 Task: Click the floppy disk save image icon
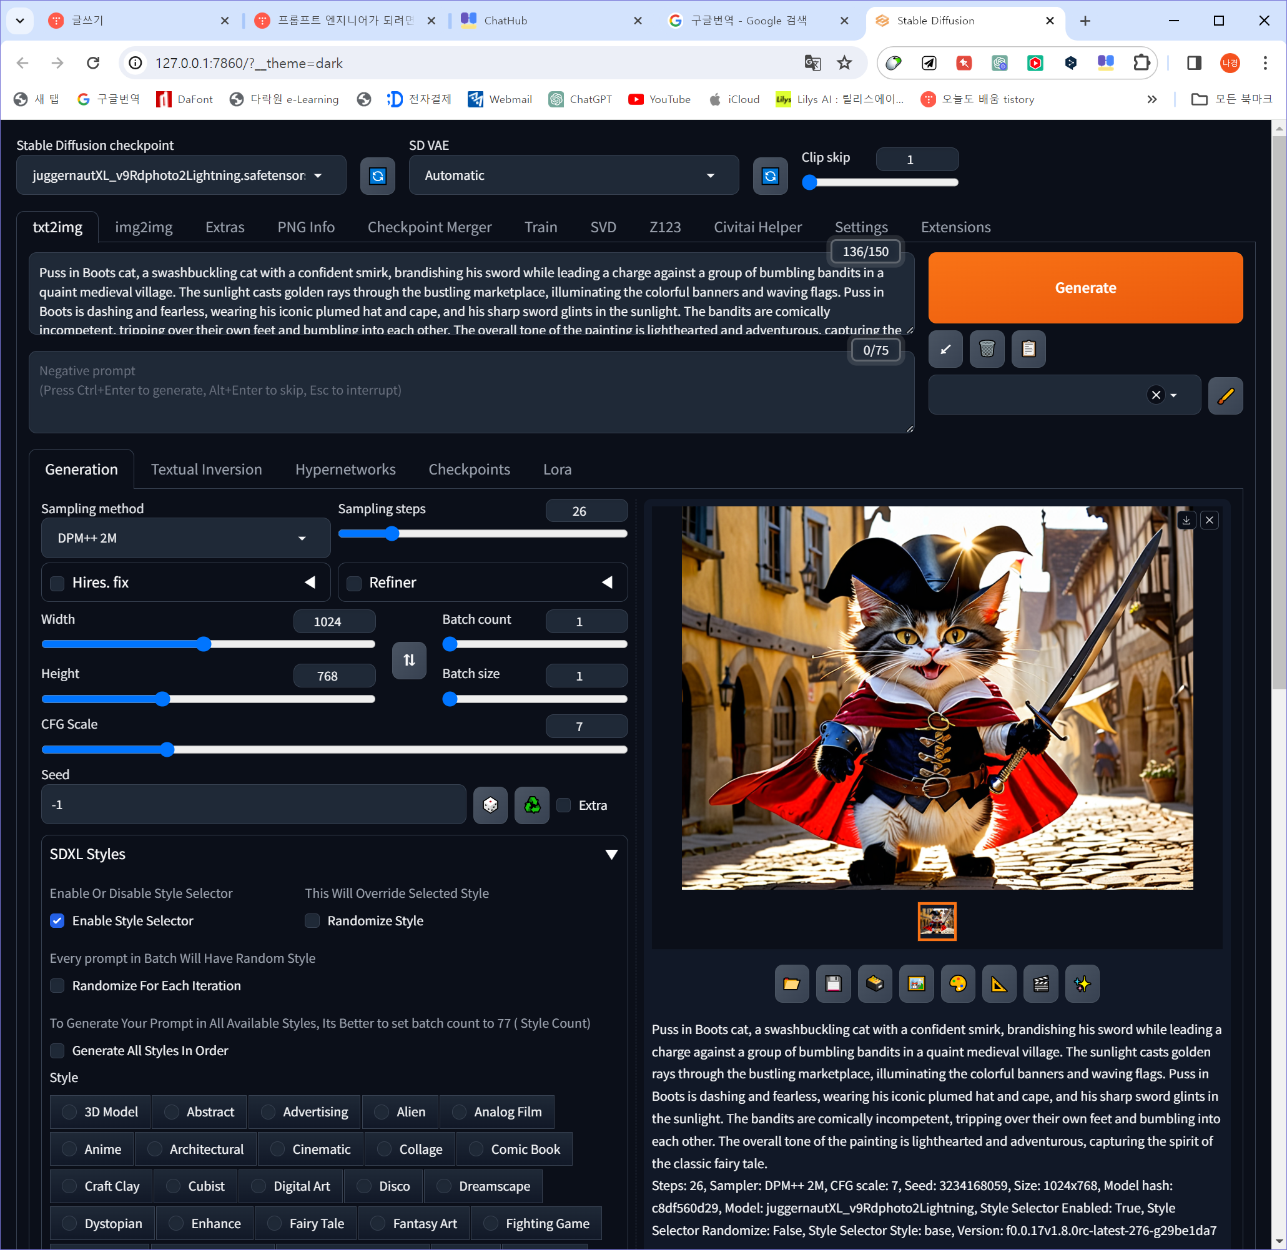click(x=832, y=983)
